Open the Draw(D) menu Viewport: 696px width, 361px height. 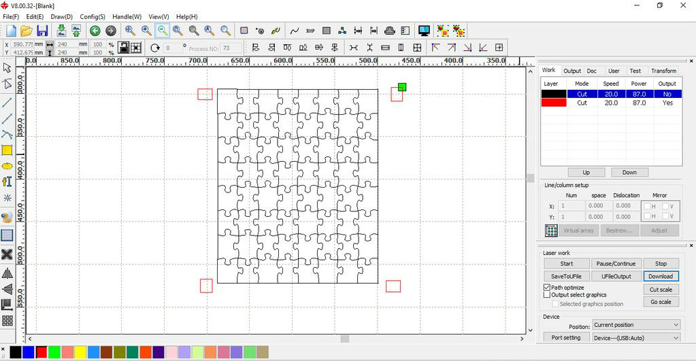pos(62,17)
